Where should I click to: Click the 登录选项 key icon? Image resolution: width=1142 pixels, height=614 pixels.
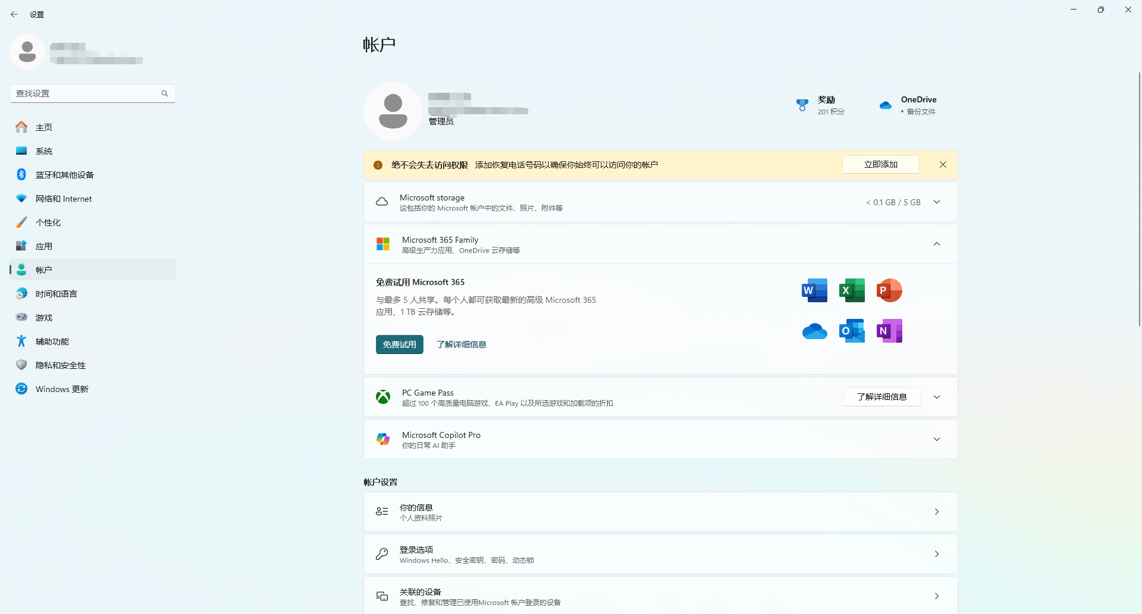pyautogui.click(x=382, y=554)
